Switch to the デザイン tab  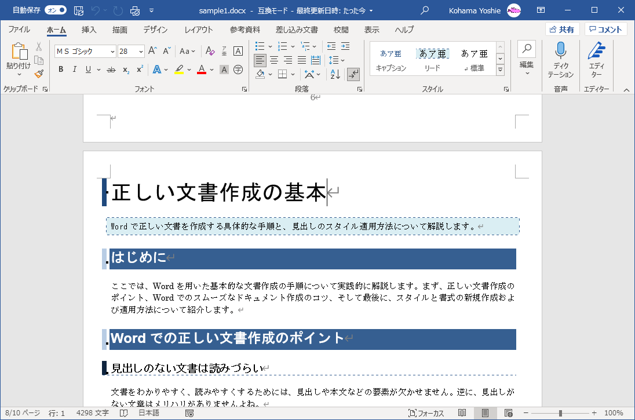[x=155, y=30]
